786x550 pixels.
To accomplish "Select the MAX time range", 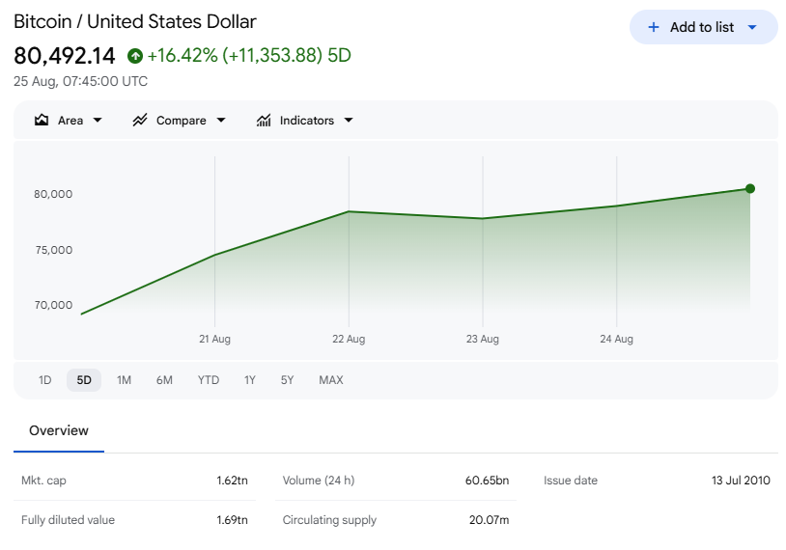I will tap(331, 380).
